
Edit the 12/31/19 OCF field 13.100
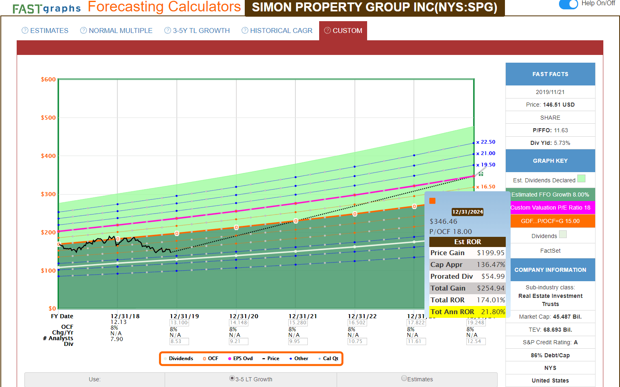click(x=179, y=323)
